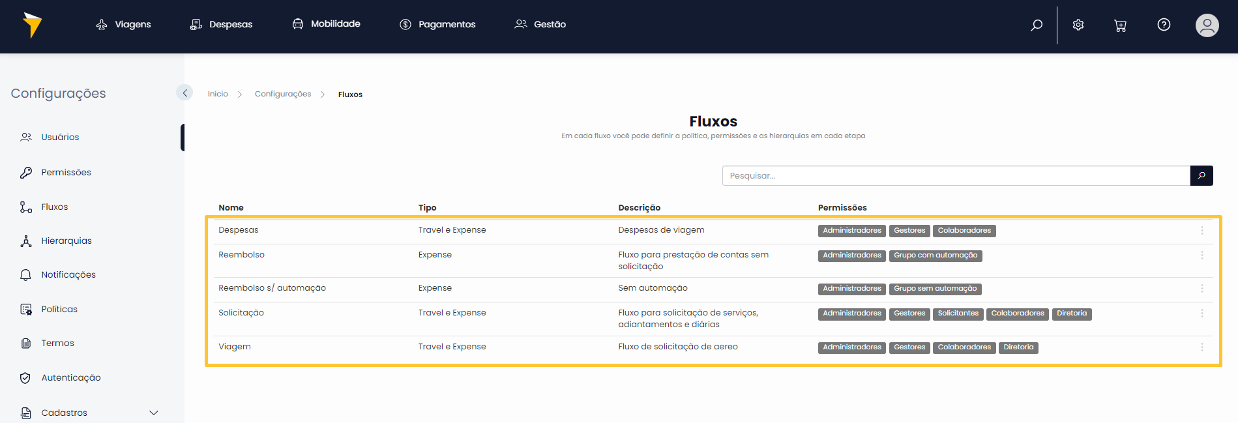Click the Políticas document icon
Screen dimensions: 1238x423
(x=26, y=309)
